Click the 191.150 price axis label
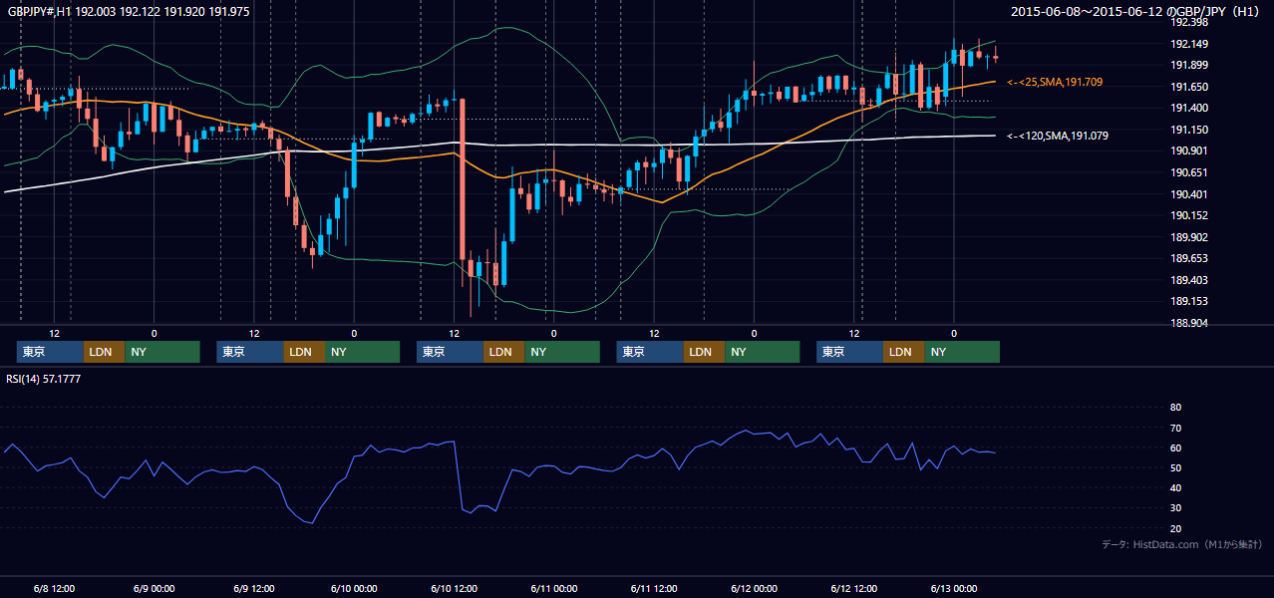Viewport: 1274px width, 598px height. click(1189, 131)
